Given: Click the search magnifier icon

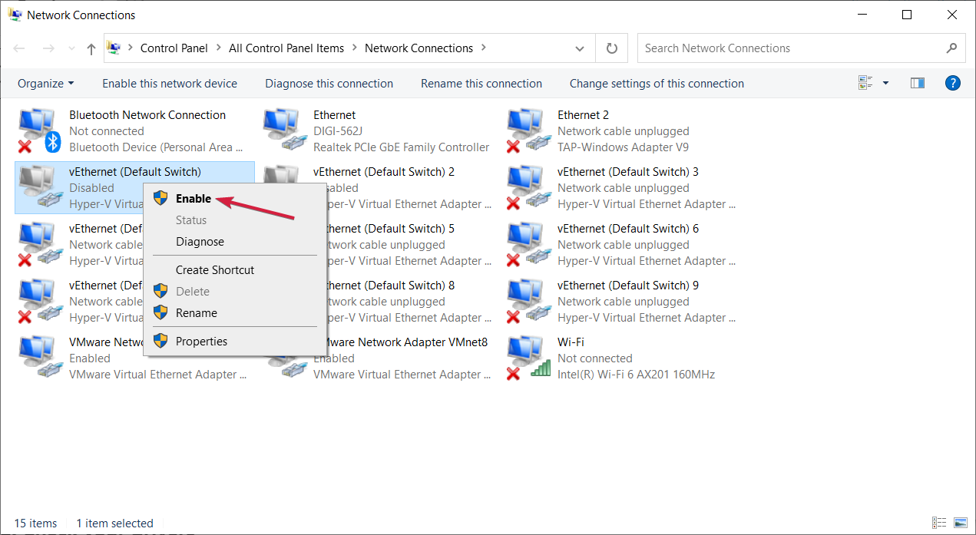Looking at the screenshot, I should (951, 48).
